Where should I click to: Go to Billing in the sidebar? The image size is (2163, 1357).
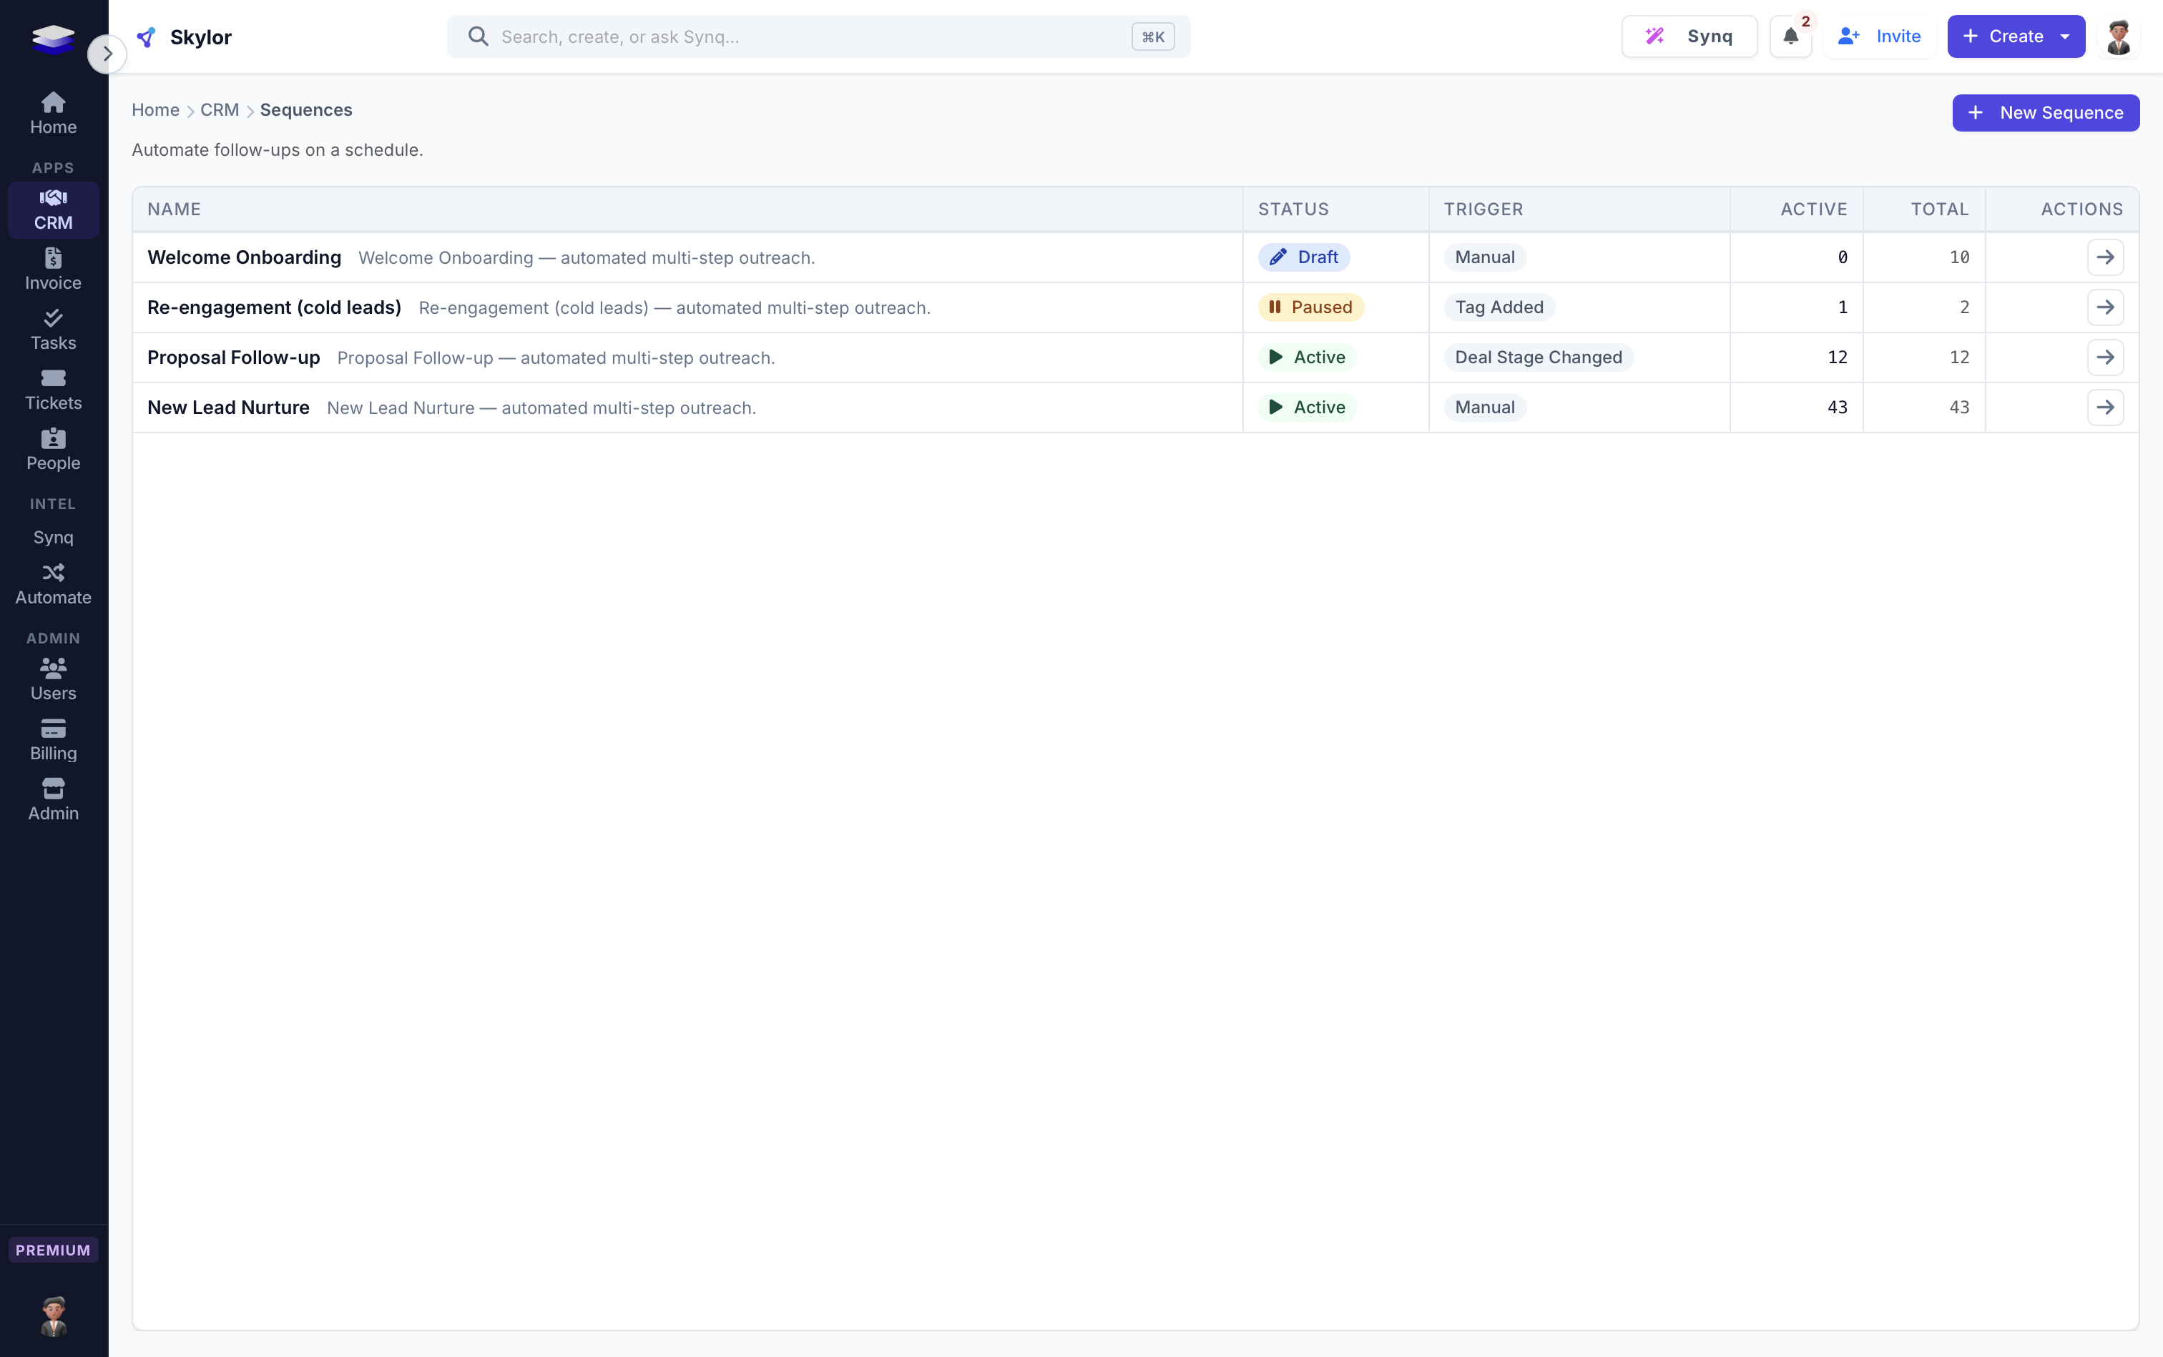53,739
